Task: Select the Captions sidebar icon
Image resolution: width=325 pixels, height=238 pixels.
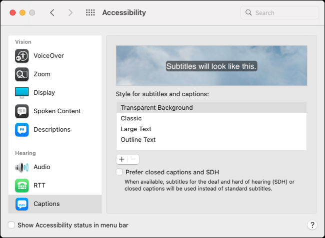Action: point(22,204)
